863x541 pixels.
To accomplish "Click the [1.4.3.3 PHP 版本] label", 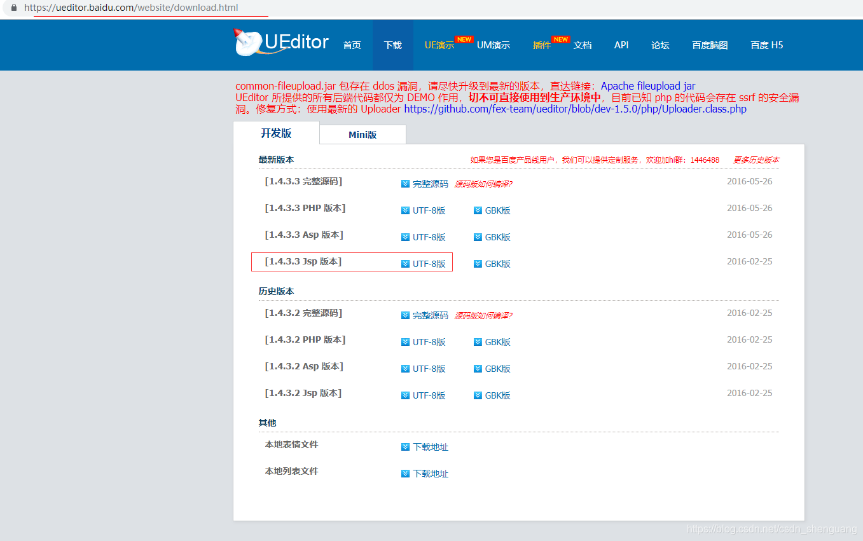I will [305, 208].
